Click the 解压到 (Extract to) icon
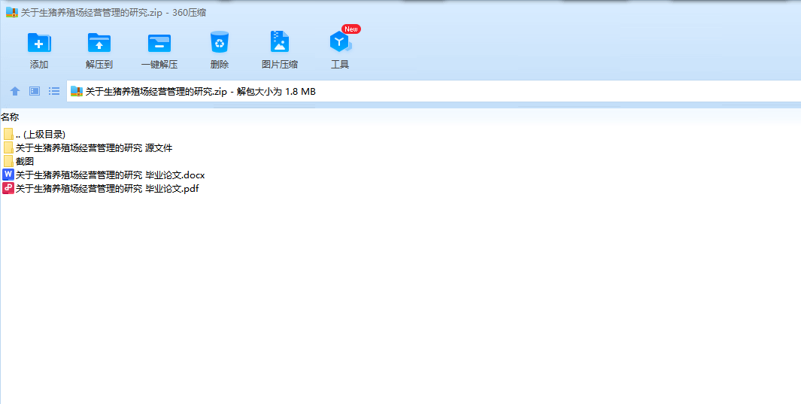Screen dimensions: 801x404 pyautogui.click(x=99, y=42)
